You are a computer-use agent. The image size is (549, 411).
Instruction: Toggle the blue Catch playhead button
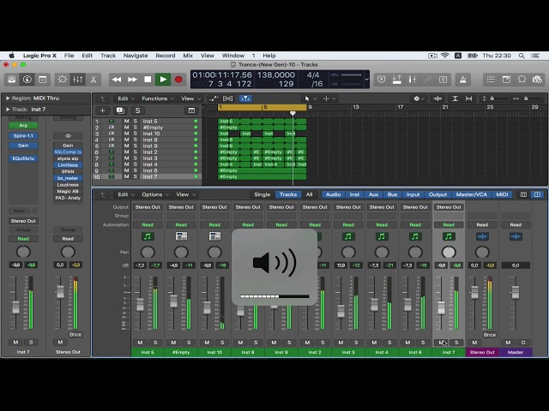point(245,99)
